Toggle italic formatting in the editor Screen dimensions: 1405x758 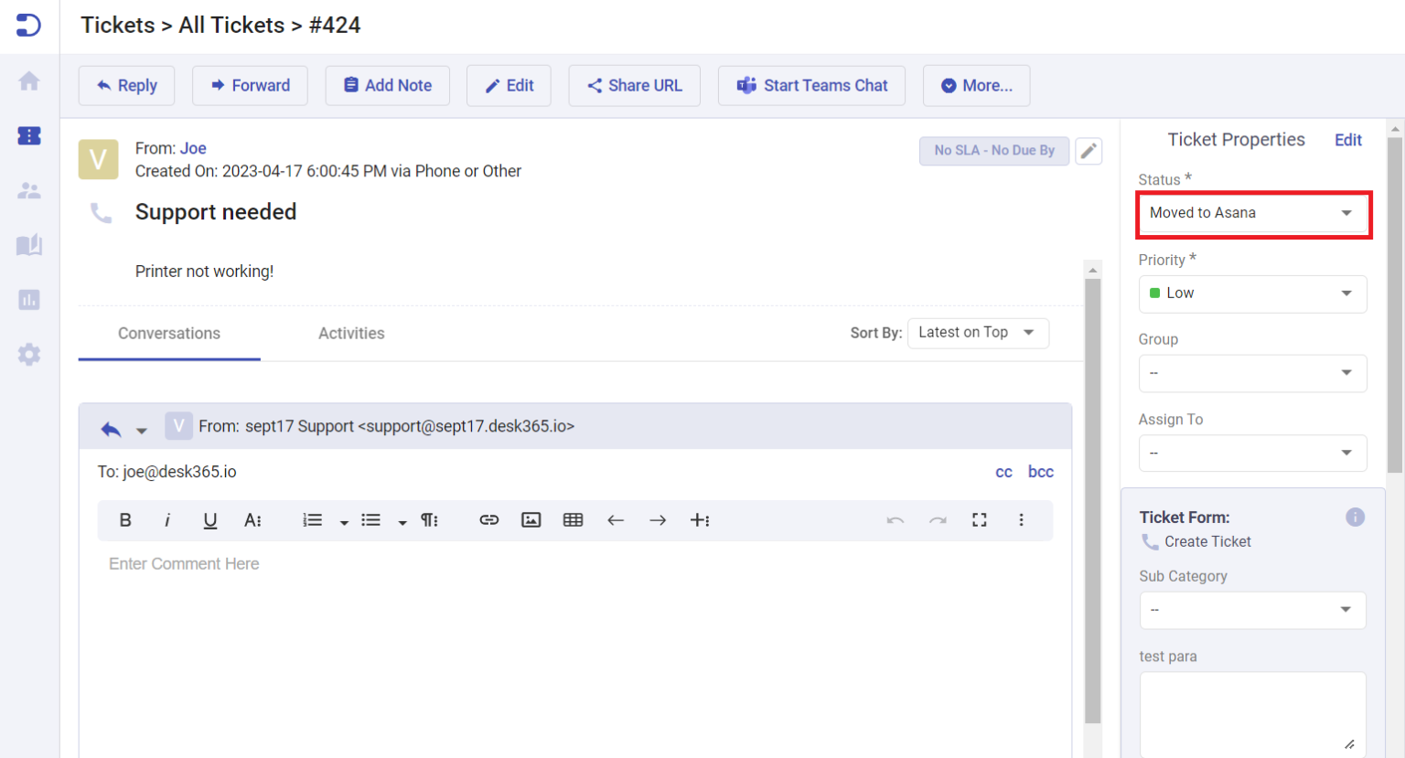[x=167, y=519]
